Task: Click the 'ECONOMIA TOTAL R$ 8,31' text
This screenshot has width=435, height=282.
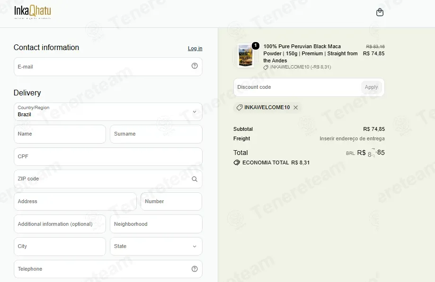Action: (276, 162)
